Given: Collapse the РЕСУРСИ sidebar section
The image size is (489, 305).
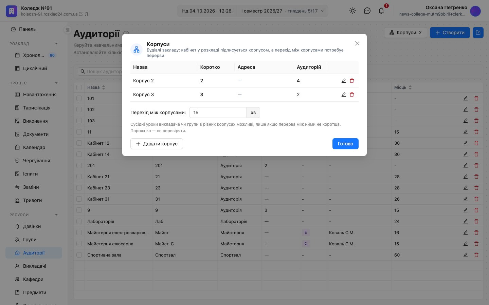Looking at the screenshot, I should [56, 215].
